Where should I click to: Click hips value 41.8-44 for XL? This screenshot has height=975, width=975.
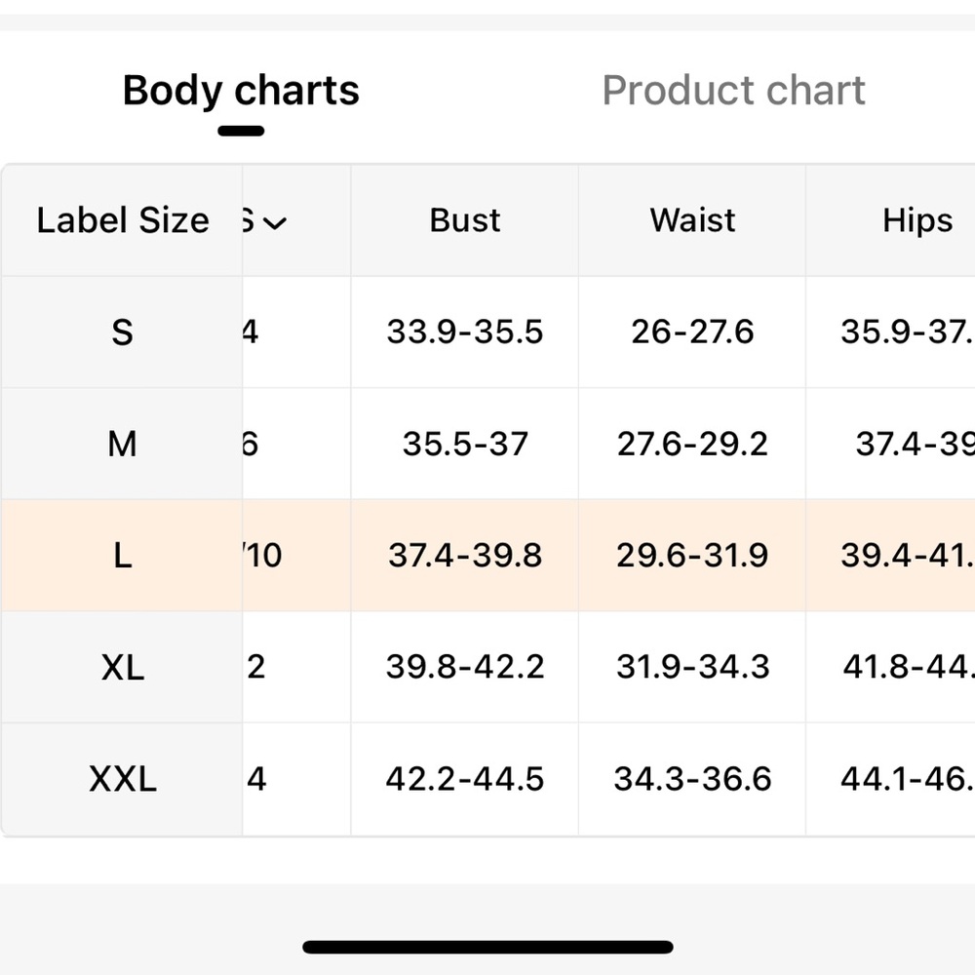[x=909, y=667]
